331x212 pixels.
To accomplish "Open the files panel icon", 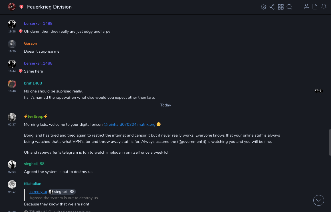I will click(315, 7).
